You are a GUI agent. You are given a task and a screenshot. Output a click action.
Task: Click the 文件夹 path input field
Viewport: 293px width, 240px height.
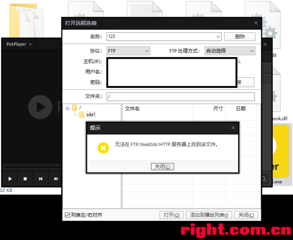coord(181,96)
